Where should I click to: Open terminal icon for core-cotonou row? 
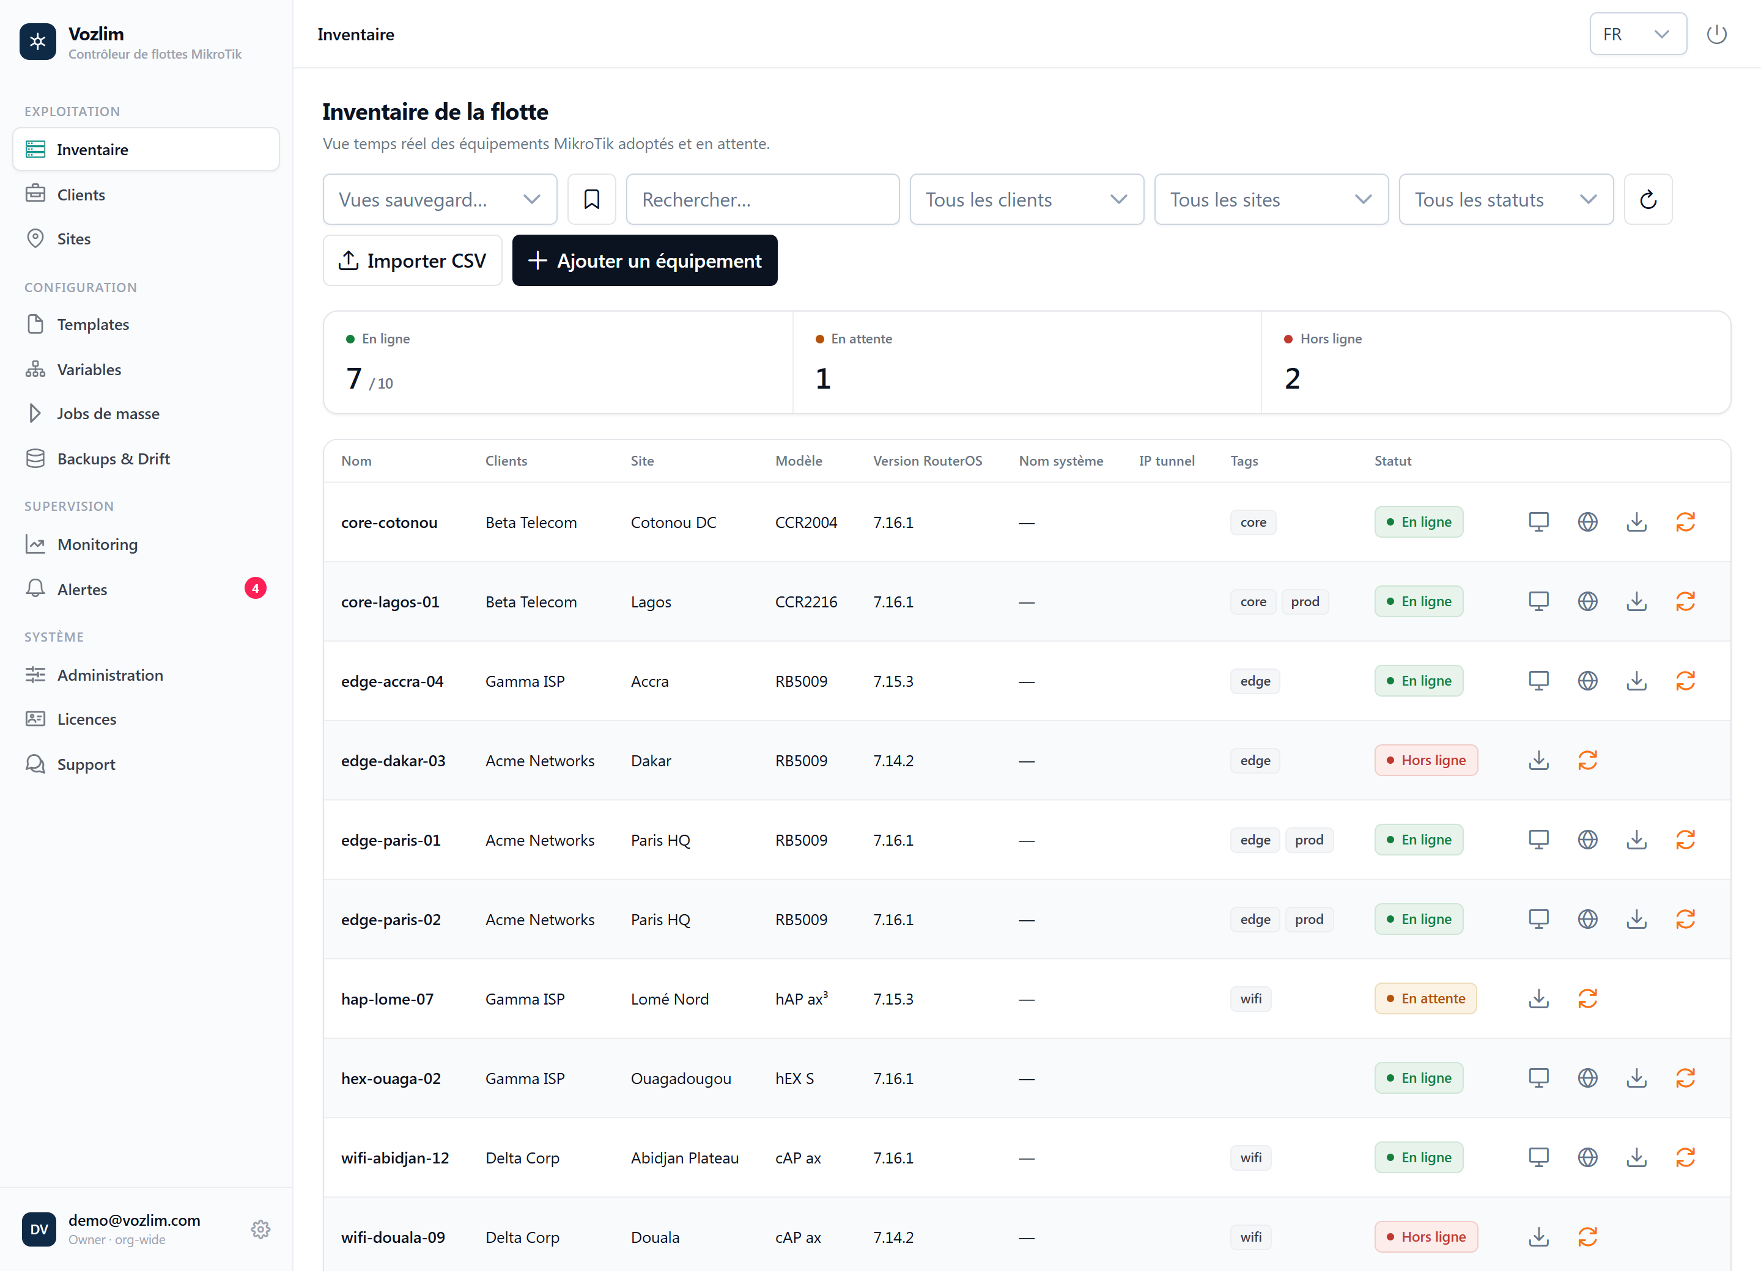[x=1538, y=522]
